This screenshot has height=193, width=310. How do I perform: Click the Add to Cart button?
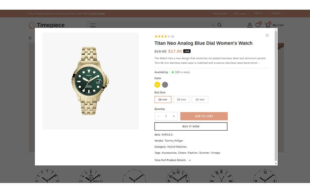pos(204,116)
